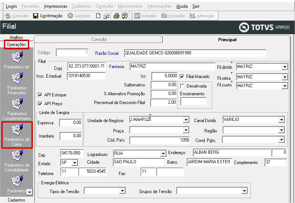Click the Sair menu item
The width and height of the screenshot is (295, 203).
click(x=196, y=6)
